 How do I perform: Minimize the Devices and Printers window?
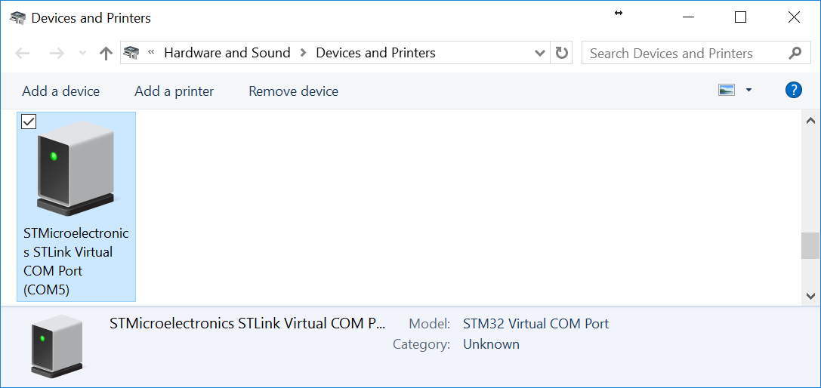(x=689, y=17)
